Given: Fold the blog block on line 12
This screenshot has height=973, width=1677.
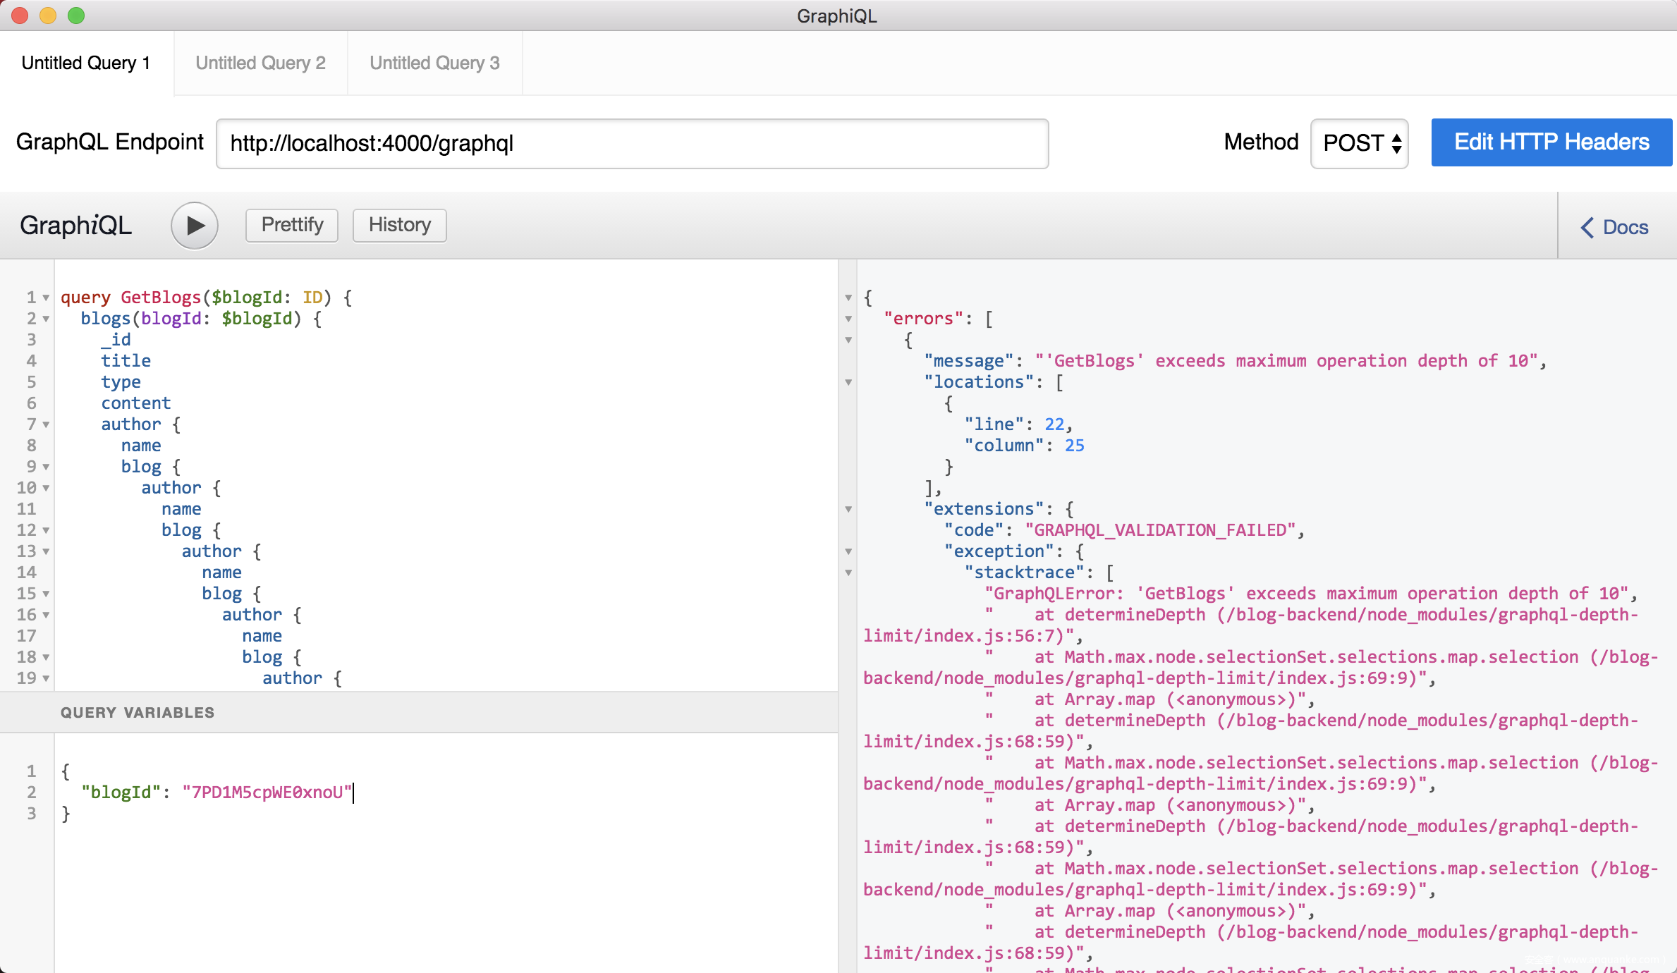Looking at the screenshot, I should click(46, 531).
